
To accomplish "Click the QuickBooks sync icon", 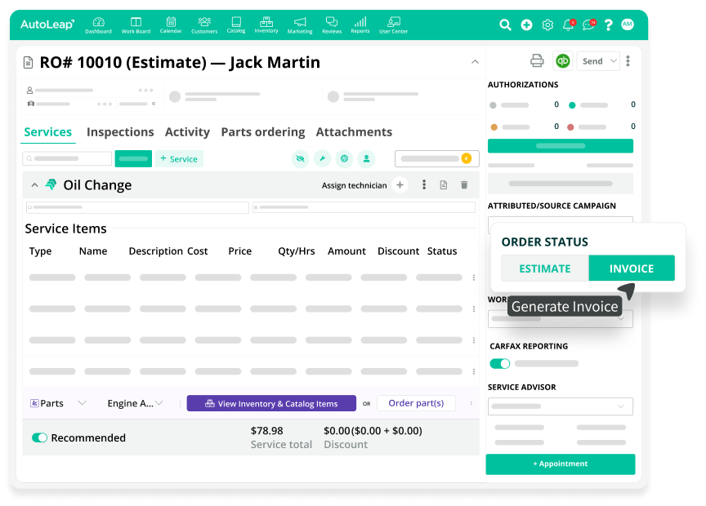I will [x=562, y=60].
